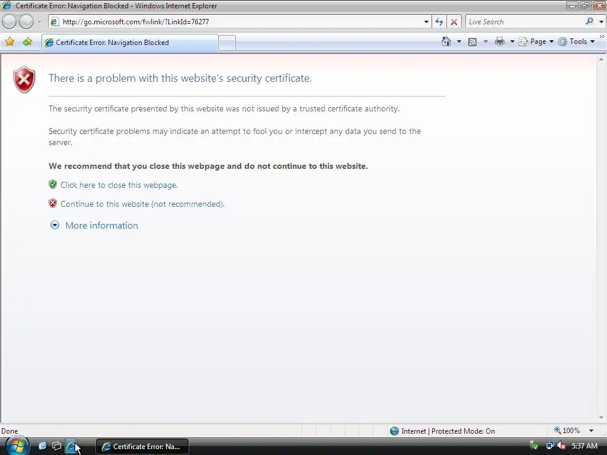This screenshot has height=455, width=607.
Task: Click here to close this webpage link
Action: [119, 185]
